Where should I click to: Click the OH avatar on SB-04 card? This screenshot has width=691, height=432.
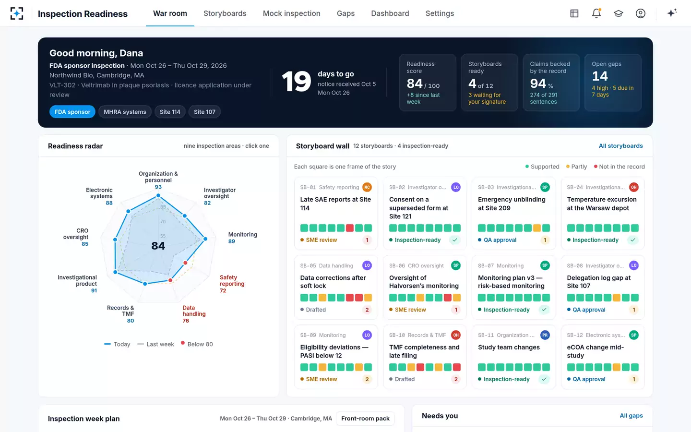(634, 187)
